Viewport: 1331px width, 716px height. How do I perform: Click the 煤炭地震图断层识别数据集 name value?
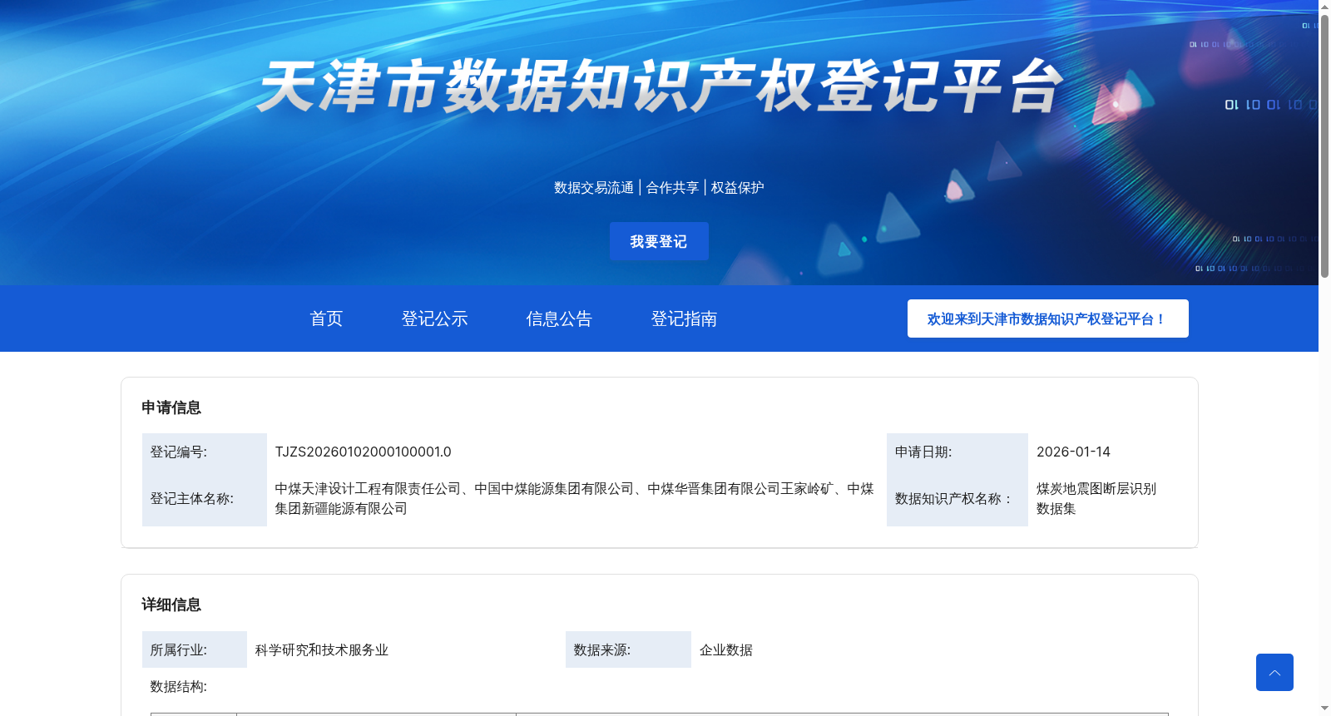coord(1096,498)
